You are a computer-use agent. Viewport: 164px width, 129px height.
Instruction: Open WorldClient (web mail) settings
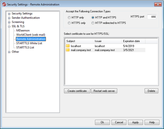click(31, 35)
